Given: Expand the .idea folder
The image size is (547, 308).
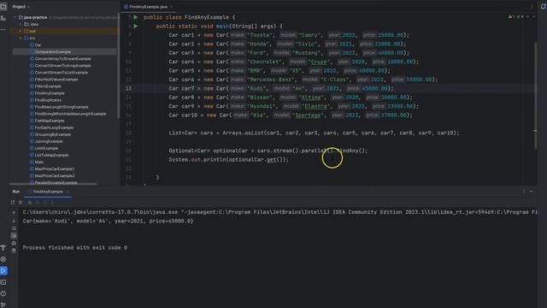Looking at the screenshot, I should [x=21, y=24].
